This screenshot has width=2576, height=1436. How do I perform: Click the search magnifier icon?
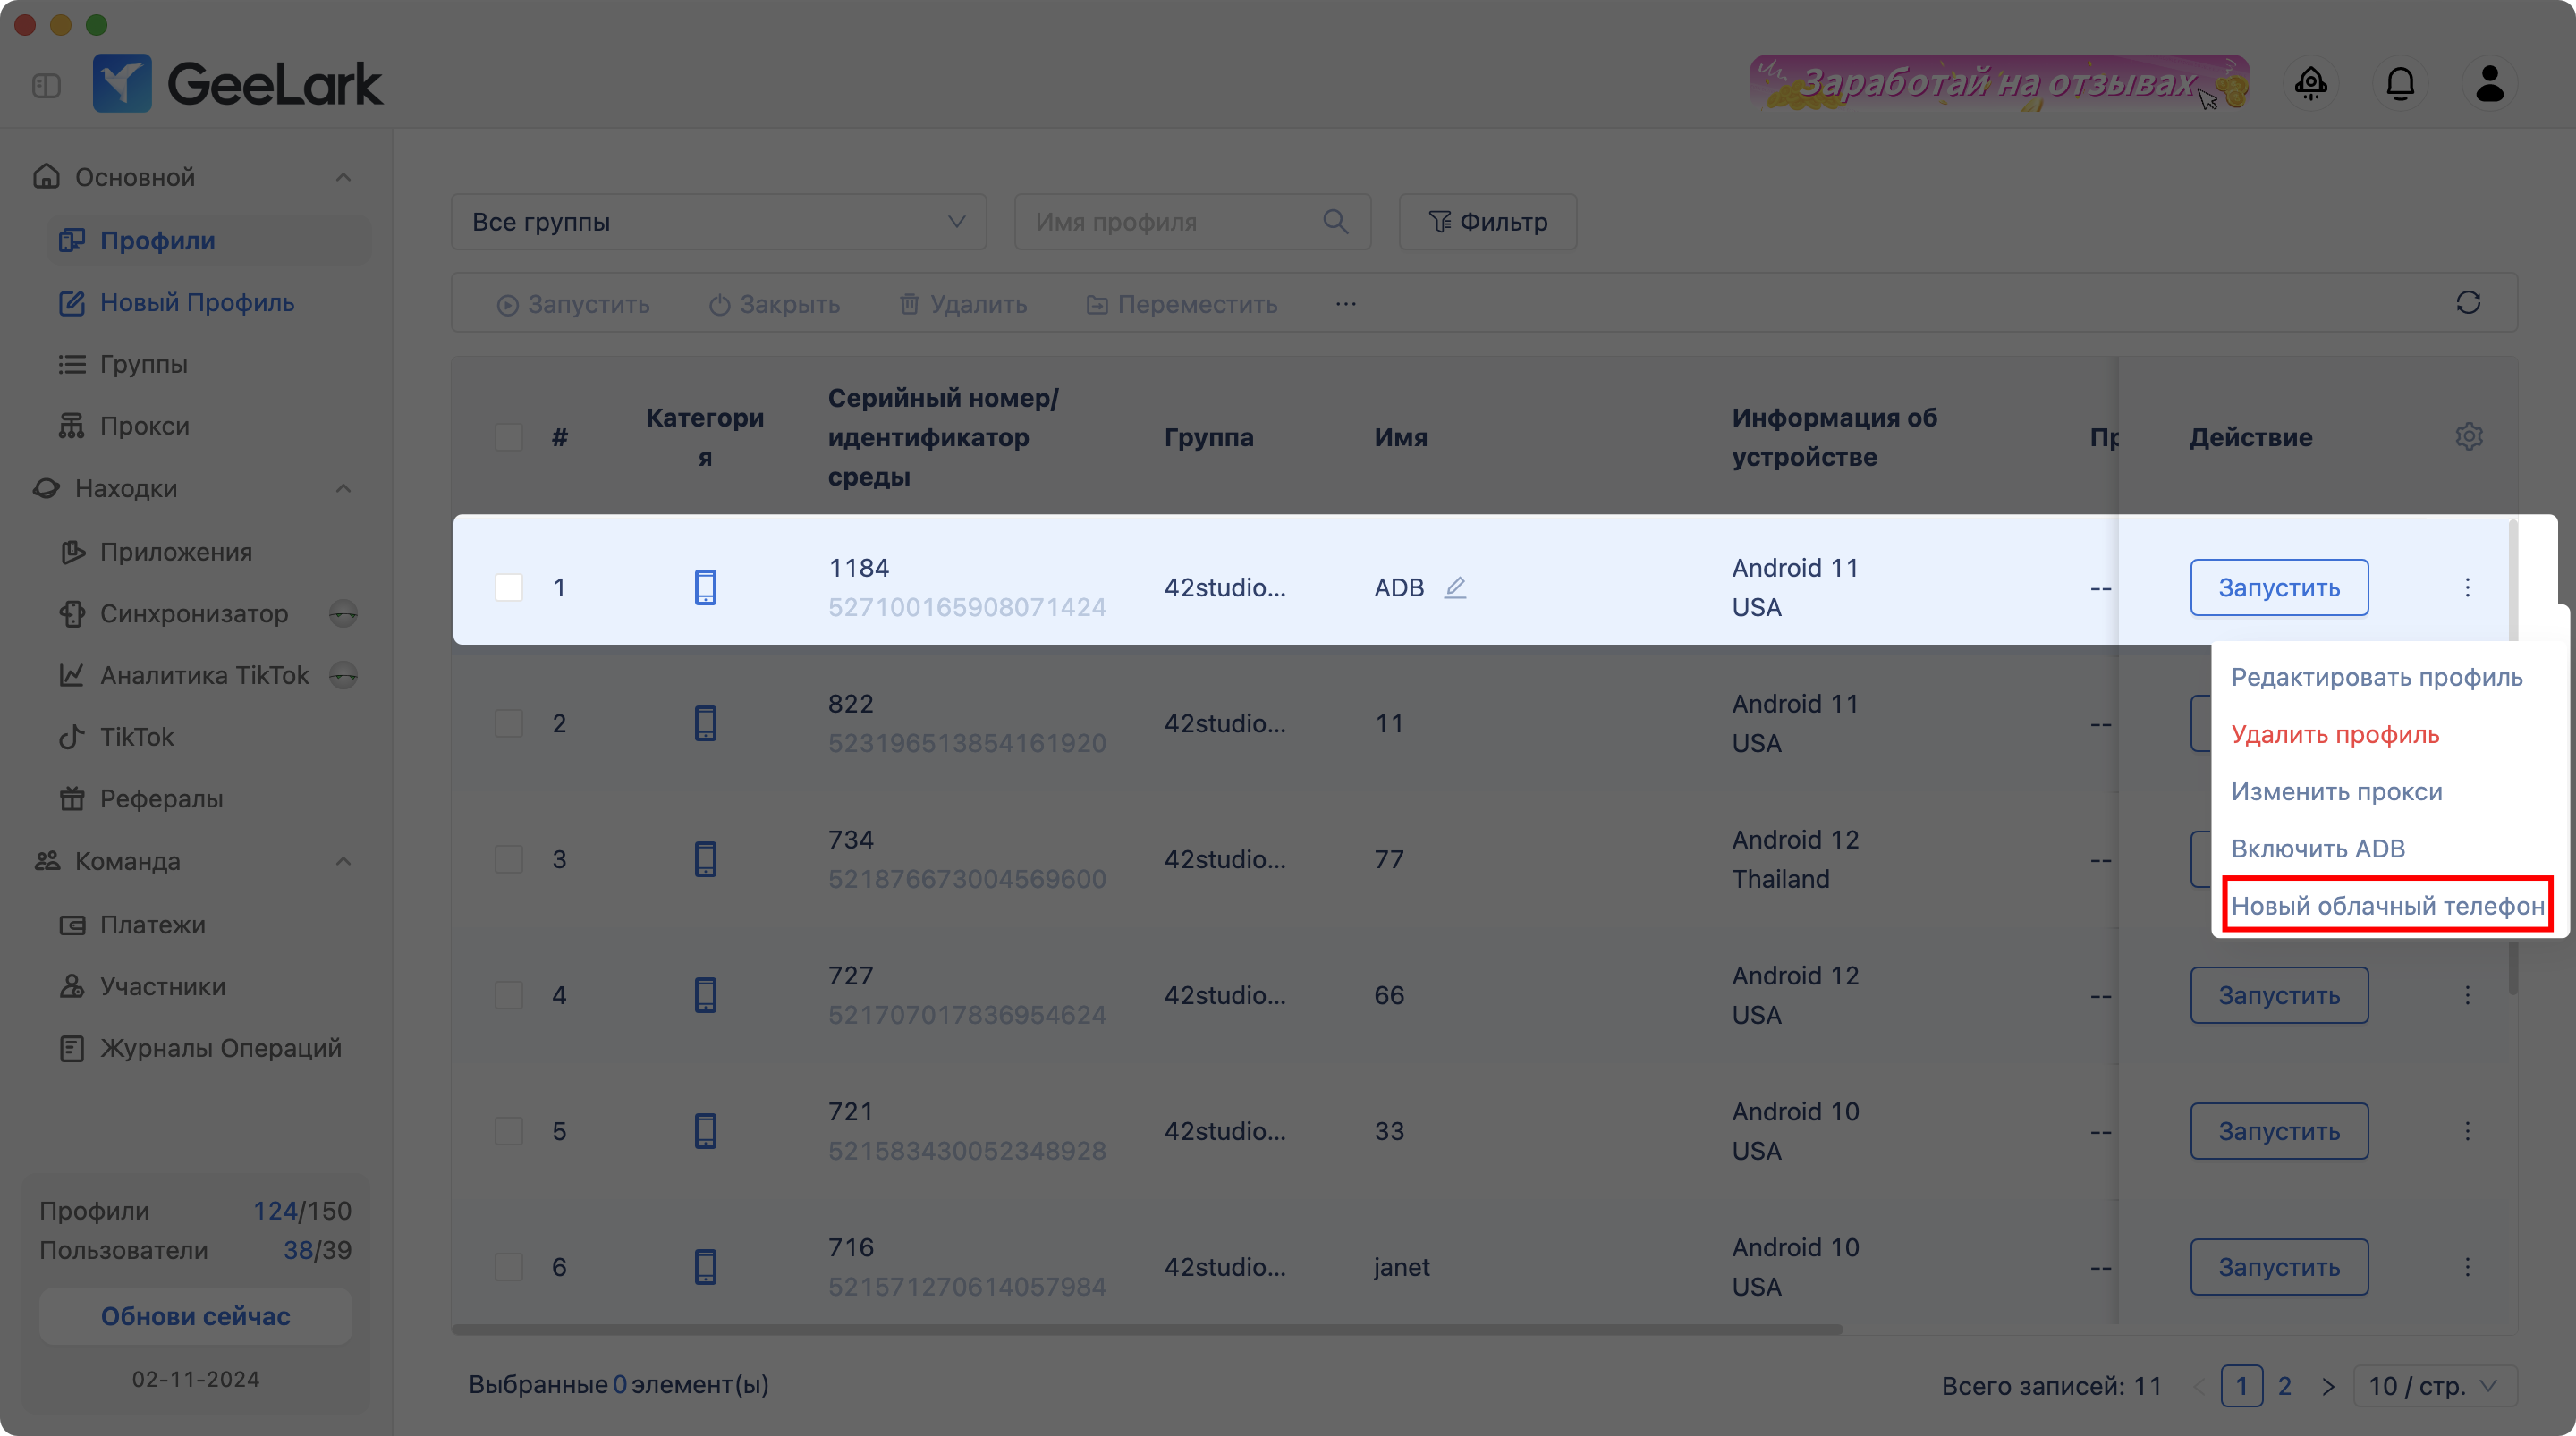click(1335, 222)
